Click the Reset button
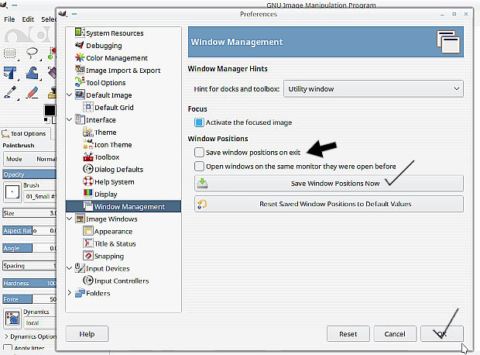 (x=348, y=333)
